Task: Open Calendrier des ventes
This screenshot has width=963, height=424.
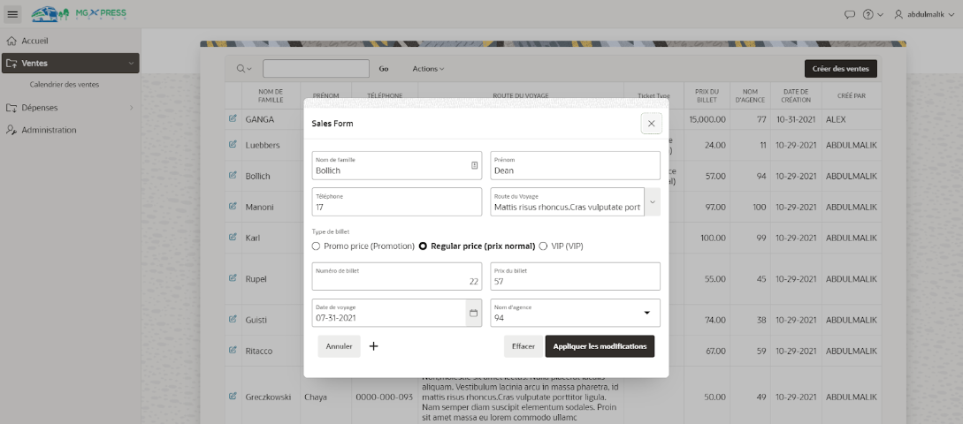Action: (65, 85)
